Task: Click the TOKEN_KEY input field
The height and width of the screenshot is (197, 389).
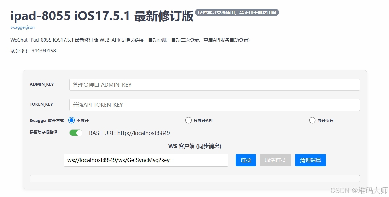Action: (x=214, y=105)
